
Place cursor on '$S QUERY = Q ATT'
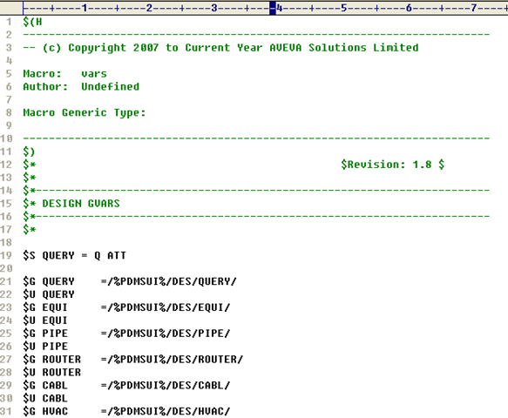point(75,255)
